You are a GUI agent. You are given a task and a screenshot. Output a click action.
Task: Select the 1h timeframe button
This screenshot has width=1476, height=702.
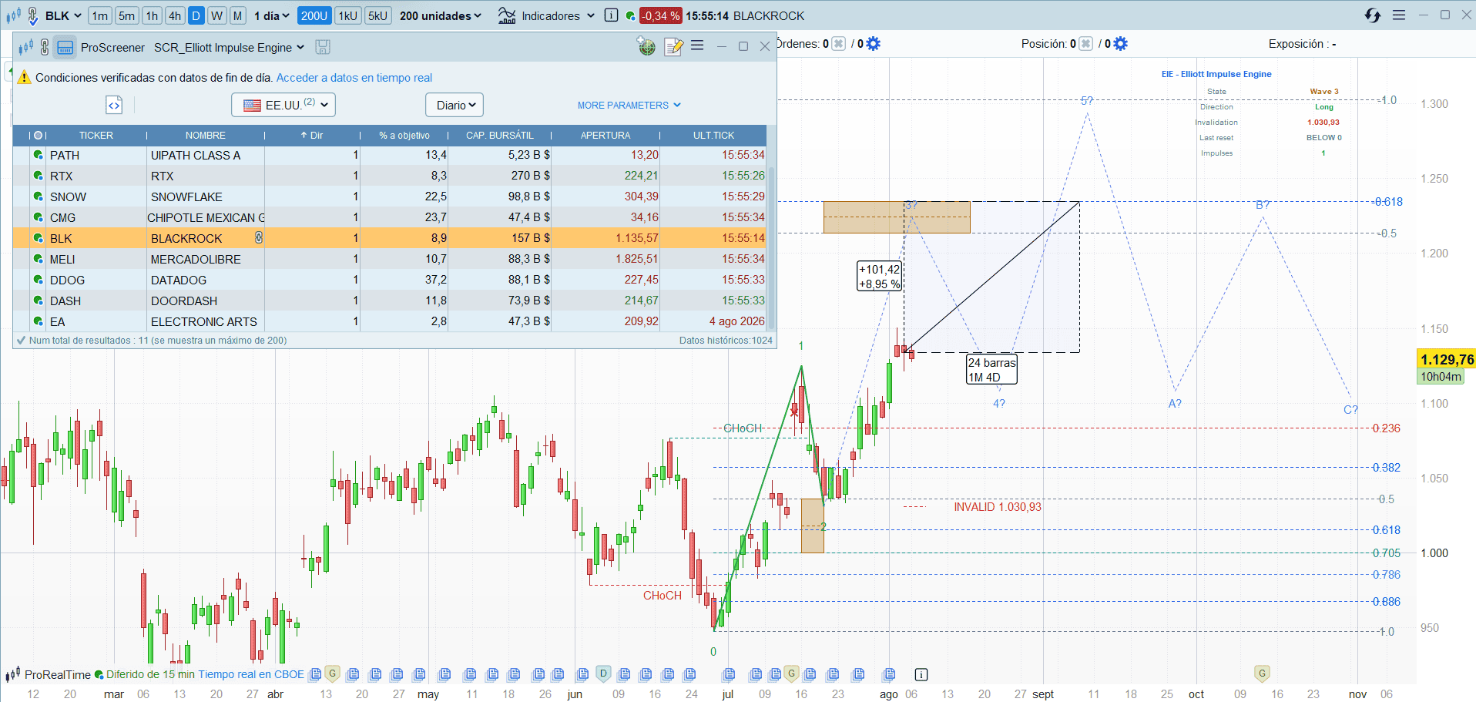[153, 15]
